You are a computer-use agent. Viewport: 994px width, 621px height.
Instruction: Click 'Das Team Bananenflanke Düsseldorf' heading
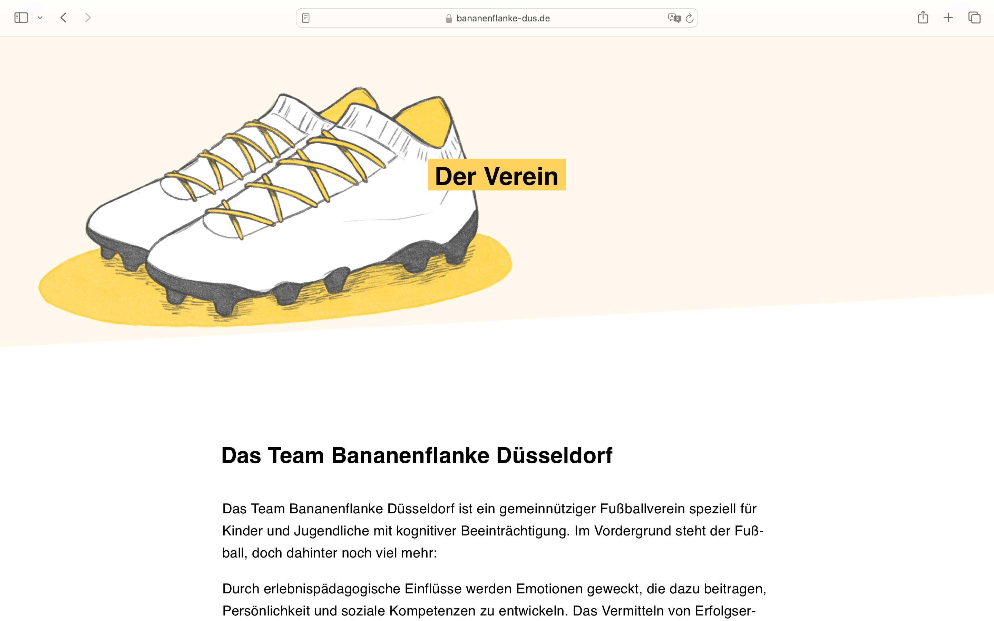(x=417, y=455)
